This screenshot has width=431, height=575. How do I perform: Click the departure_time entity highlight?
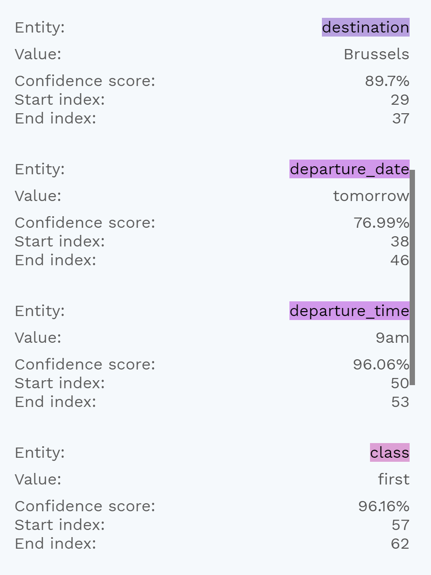coord(350,311)
